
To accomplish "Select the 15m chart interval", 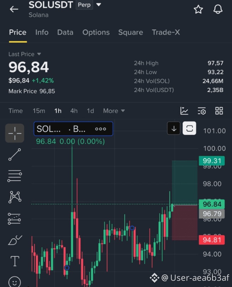I will point(39,111).
